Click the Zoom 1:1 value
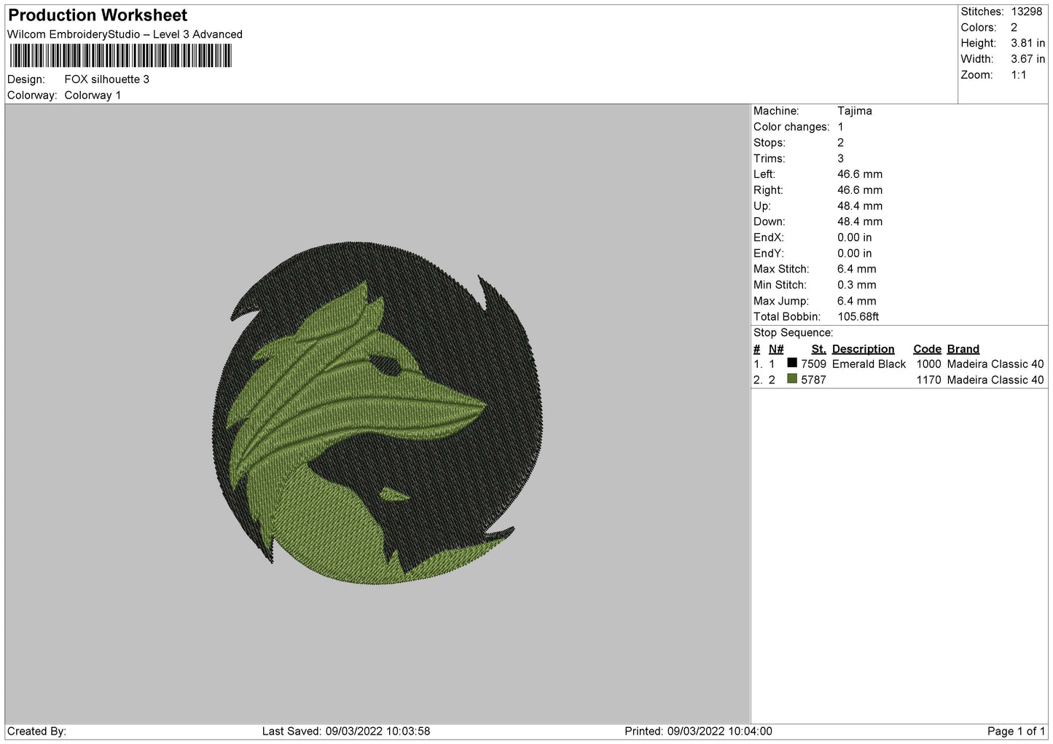1053x744 pixels. coord(1018,75)
